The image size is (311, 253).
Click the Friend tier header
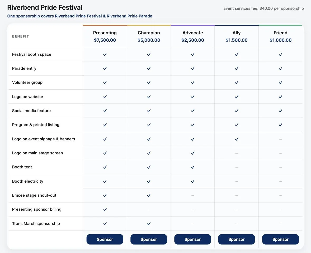click(x=280, y=33)
